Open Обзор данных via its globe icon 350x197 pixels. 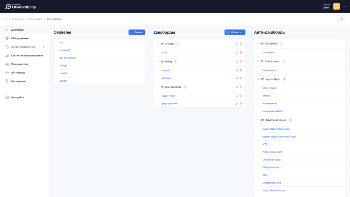point(8,38)
